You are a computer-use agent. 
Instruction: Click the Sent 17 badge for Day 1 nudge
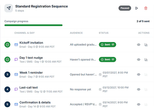pyautogui.click(x=107, y=59)
